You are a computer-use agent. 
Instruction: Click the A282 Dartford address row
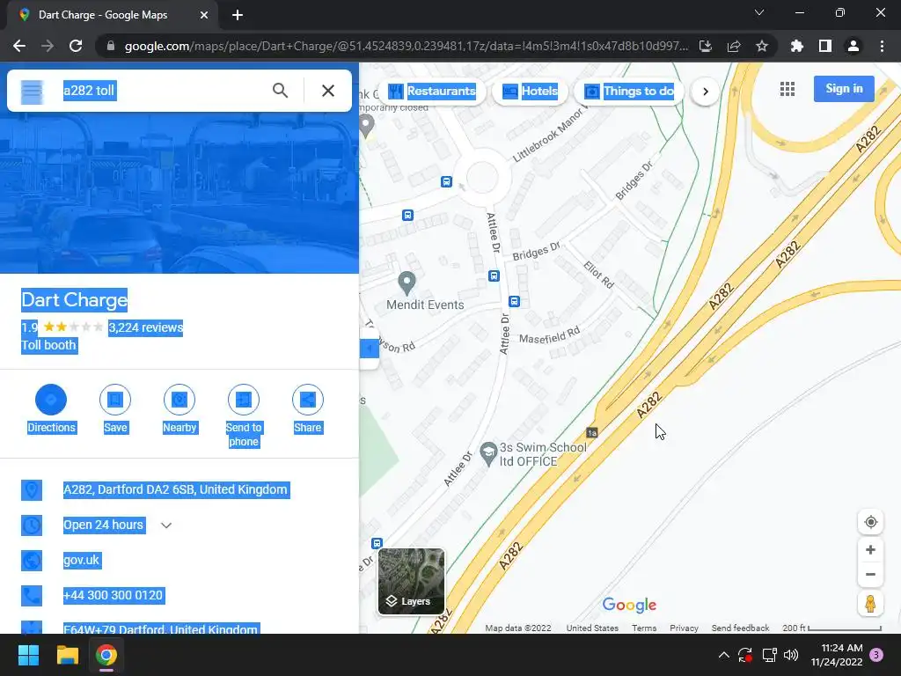179,489
